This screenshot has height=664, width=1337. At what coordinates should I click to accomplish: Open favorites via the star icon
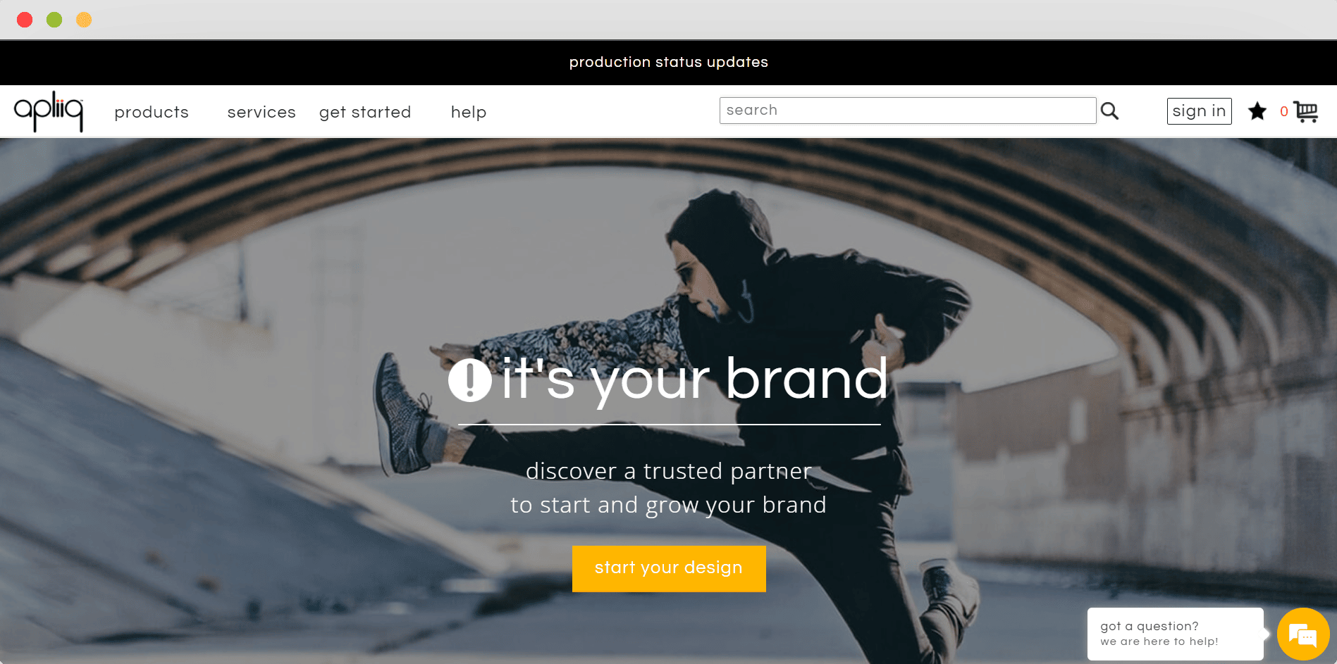(1257, 111)
